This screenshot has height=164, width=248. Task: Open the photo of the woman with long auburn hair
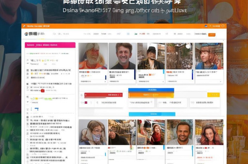click(x=209, y=132)
